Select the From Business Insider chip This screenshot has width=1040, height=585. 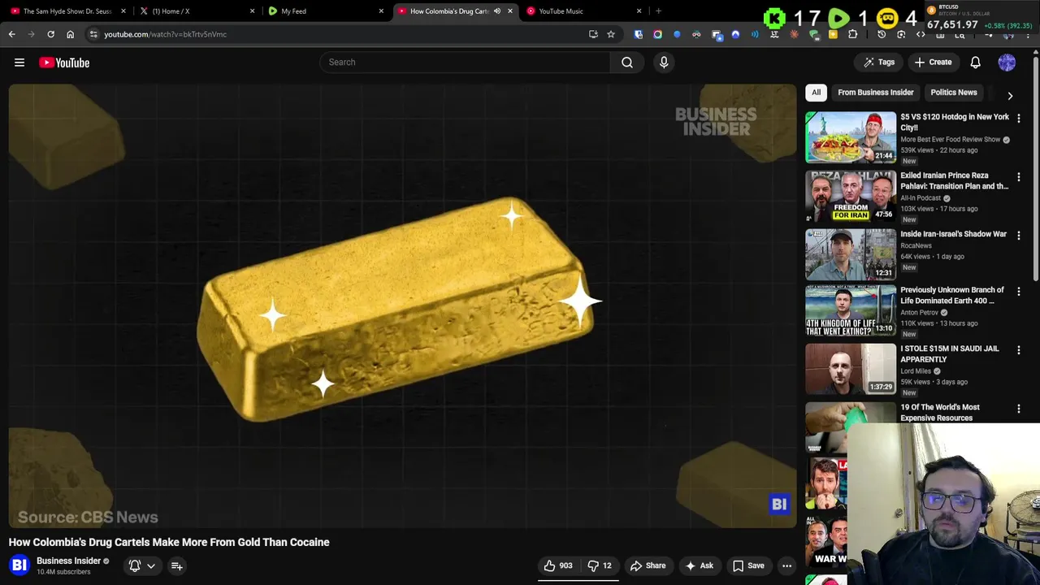coord(875,93)
